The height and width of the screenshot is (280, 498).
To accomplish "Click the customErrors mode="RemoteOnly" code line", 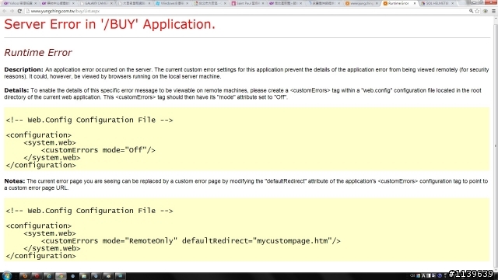I will pos(191,241).
